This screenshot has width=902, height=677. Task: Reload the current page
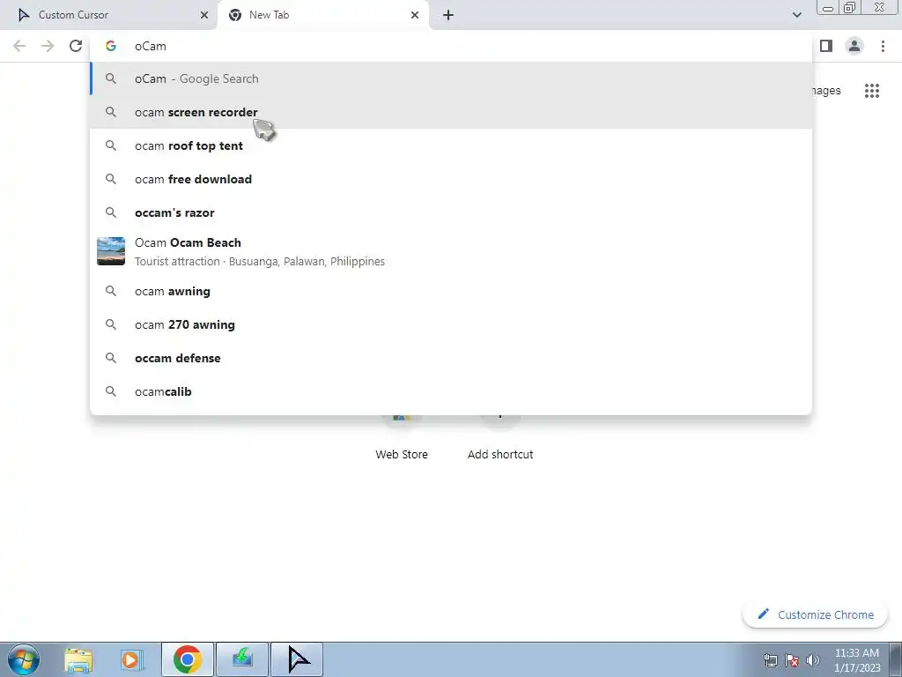click(x=76, y=46)
